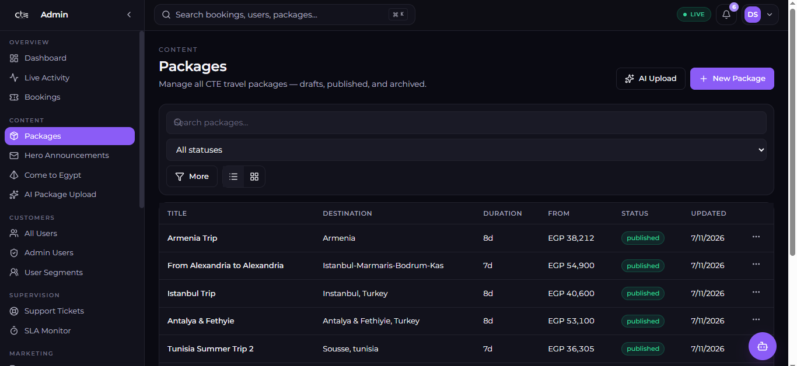The height and width of the screenshot is (366, 797).
Task: Click the Istanbul-Marmaris-Bodrum-Kas destination cell
Action: click(x=383, y=266)
